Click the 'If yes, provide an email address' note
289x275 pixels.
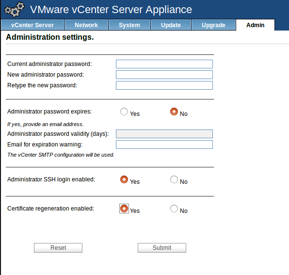pyautogui.click(x=46, y=124)
